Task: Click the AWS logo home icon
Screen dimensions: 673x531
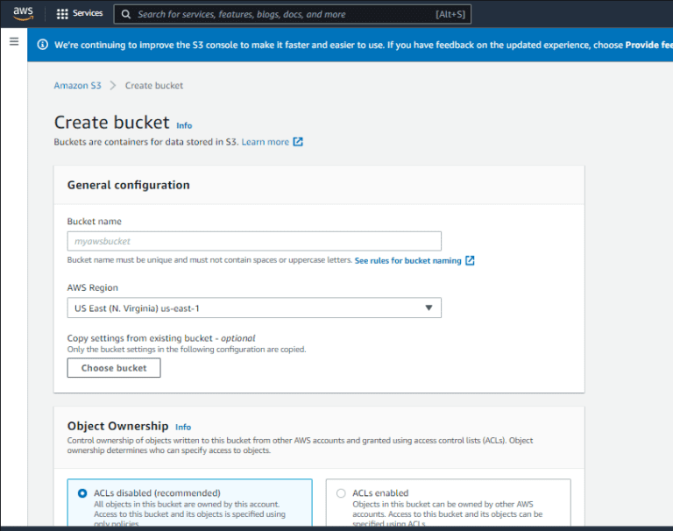Action: click(23, 13)
